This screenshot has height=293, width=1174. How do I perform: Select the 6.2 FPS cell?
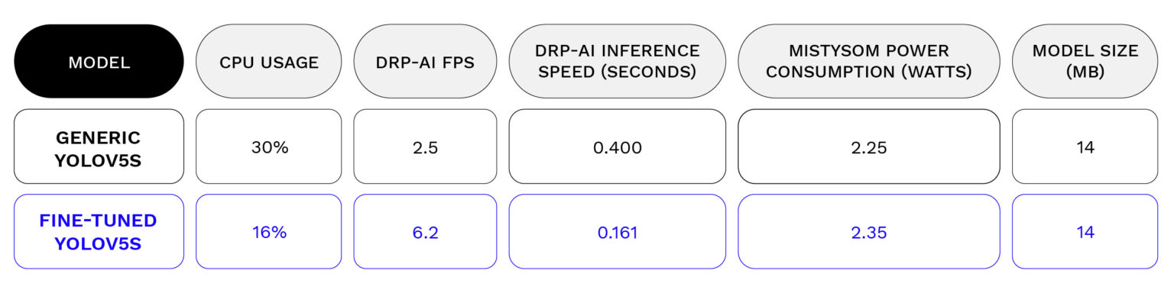coord(425,232)
